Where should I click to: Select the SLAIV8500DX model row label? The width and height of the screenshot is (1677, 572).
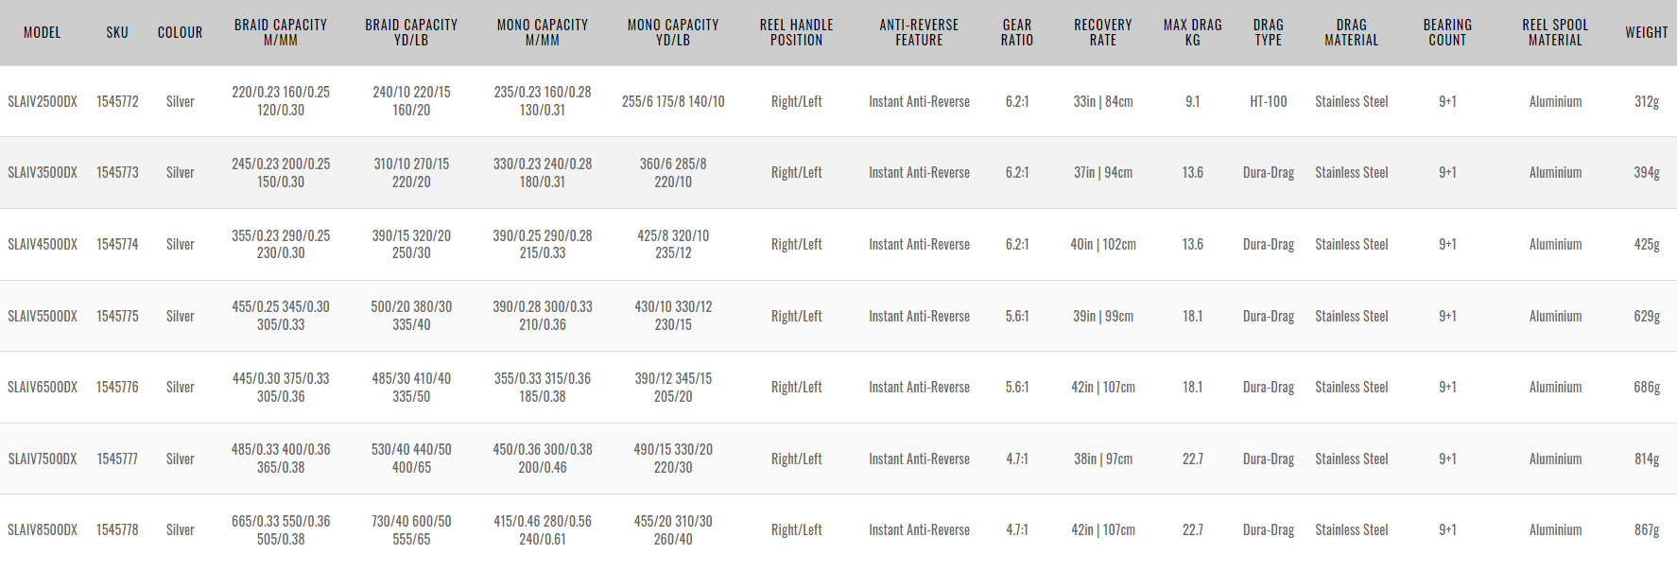pyautogui.click(x=43, y=529)
